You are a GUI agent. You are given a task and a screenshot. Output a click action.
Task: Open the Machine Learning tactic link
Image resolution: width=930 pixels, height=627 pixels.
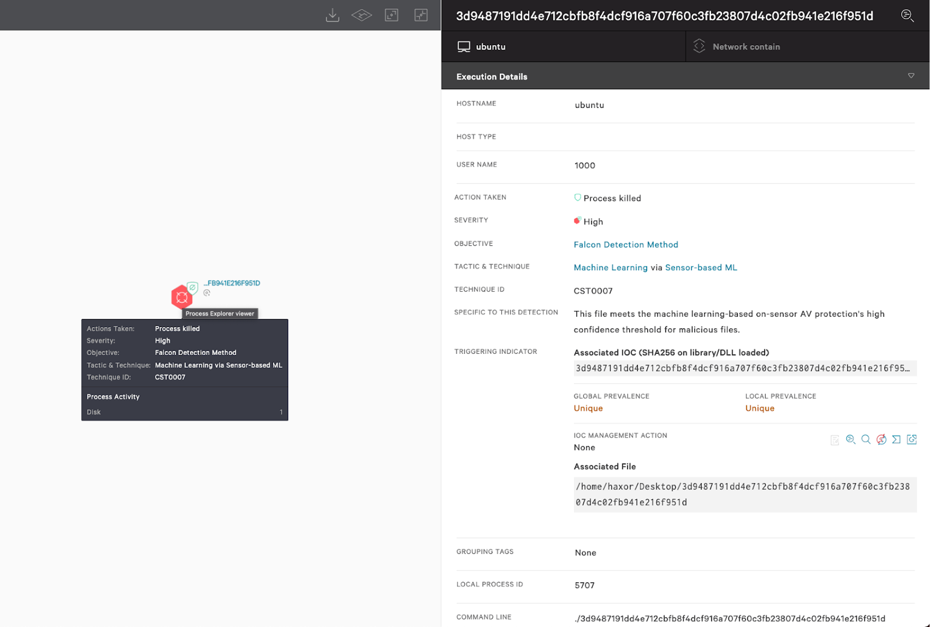pyautogui.click(x=610, y=267)
